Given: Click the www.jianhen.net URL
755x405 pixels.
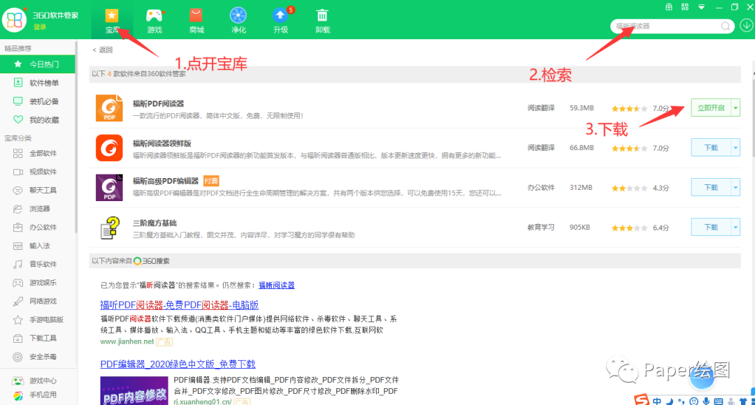Looking at the screenshot, I should [127, 341].
